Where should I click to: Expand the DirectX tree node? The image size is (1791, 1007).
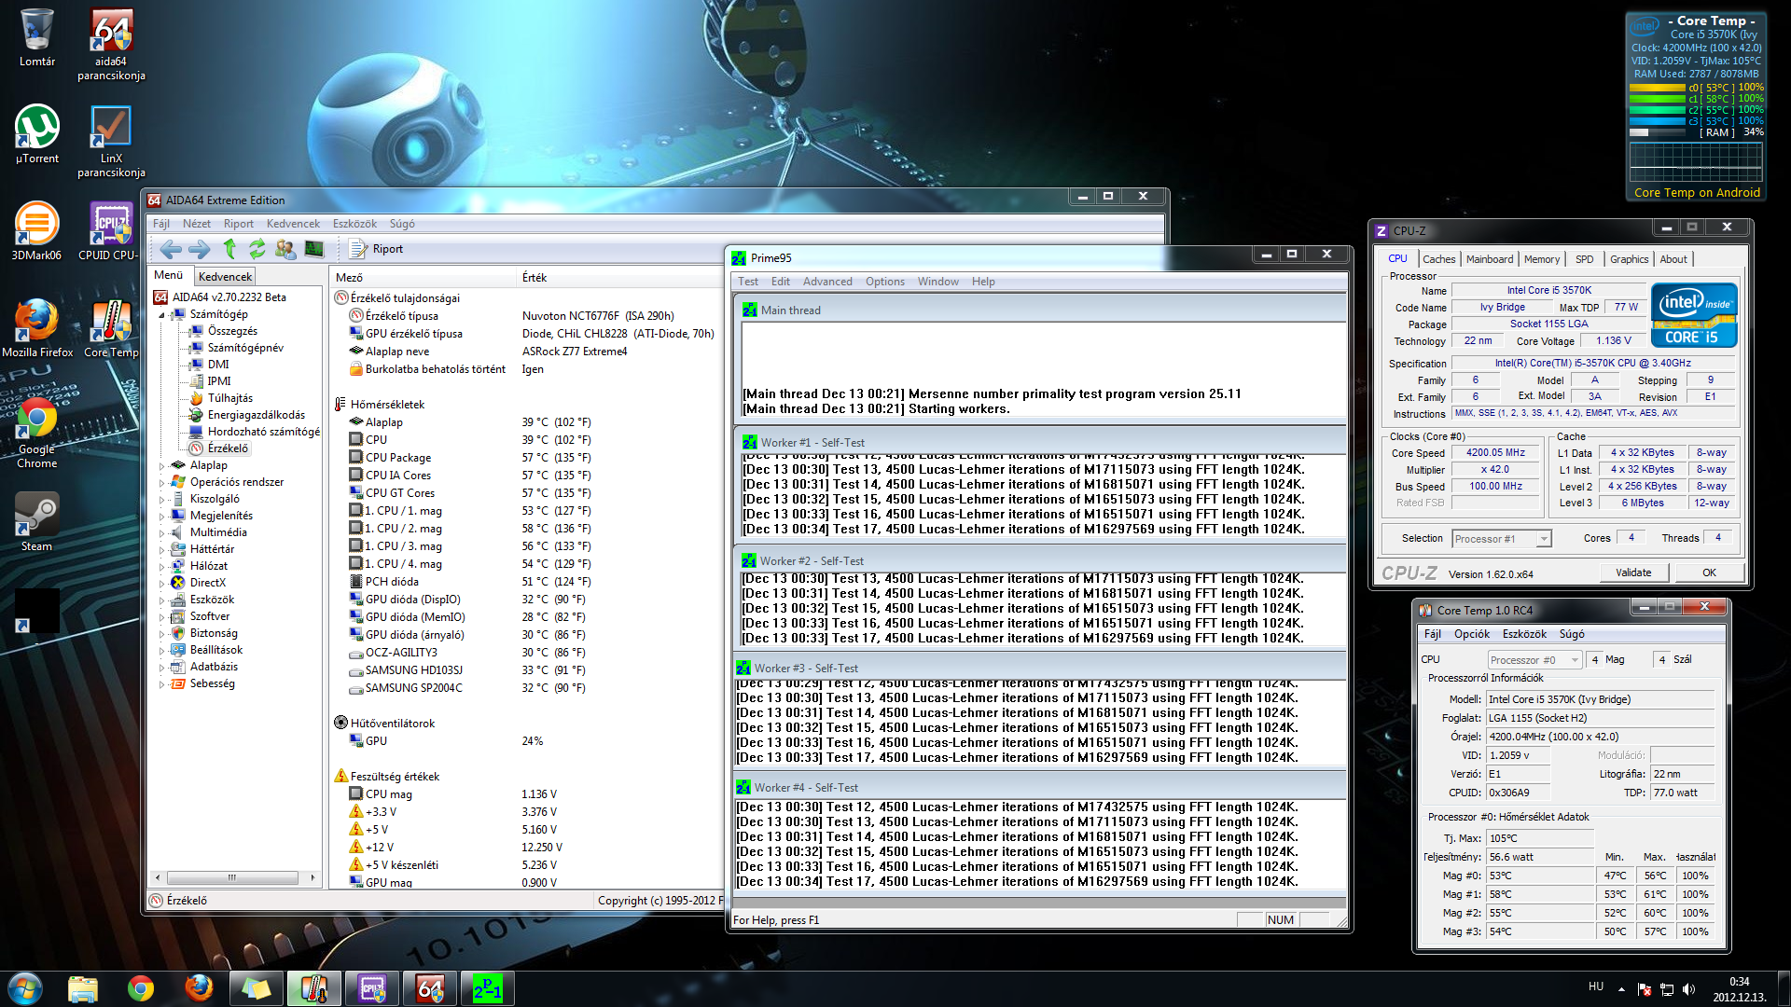tap(161, 584)
